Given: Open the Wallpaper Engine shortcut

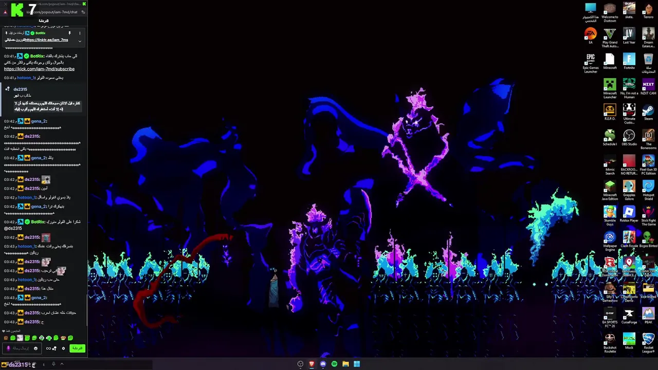Looking at the screenshot, I should [610, 241].
